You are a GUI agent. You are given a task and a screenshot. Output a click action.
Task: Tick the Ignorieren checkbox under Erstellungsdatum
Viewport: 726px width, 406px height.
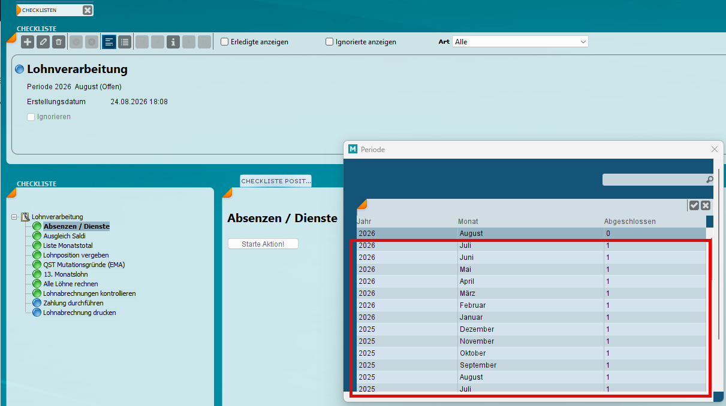click(31, 117)
